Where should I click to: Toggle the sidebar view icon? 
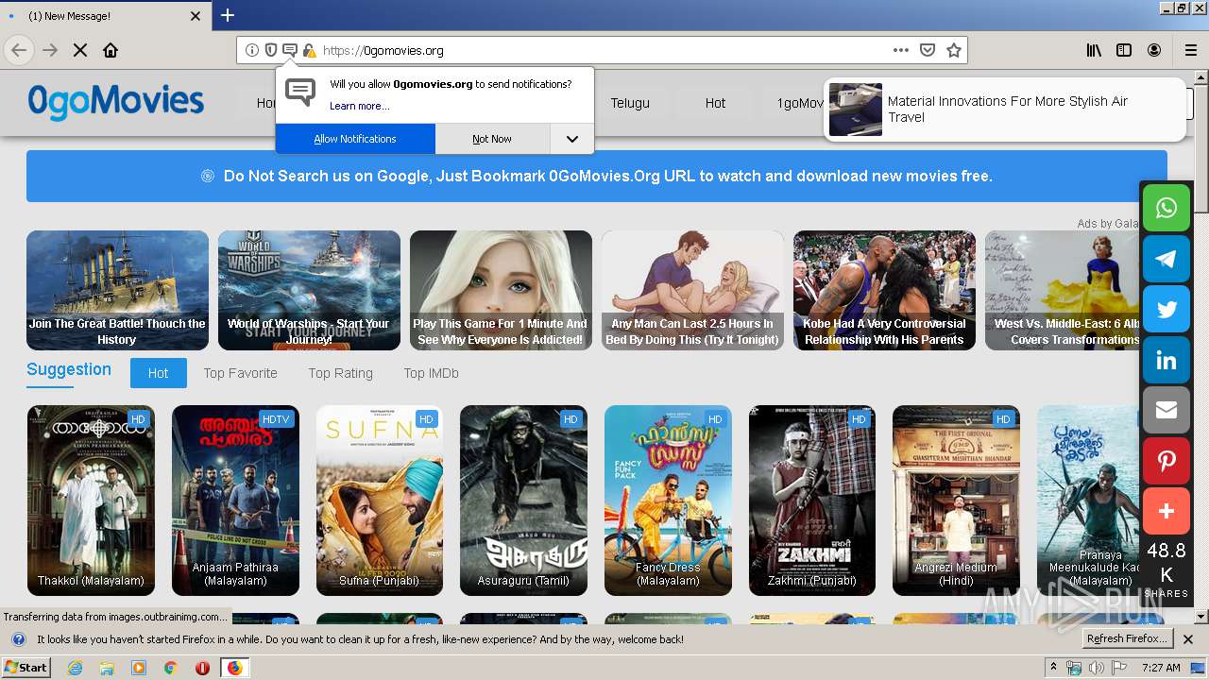(1124, 50)
